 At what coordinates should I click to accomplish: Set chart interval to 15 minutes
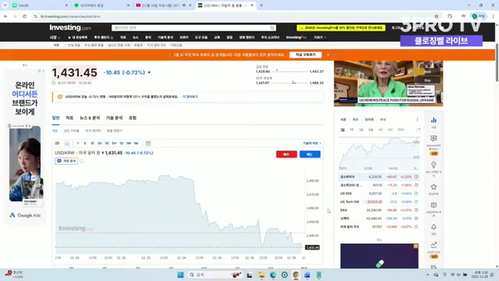92,143
